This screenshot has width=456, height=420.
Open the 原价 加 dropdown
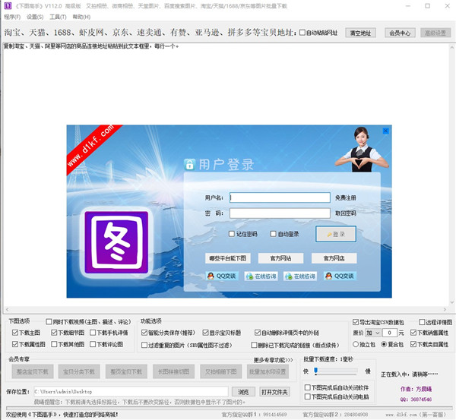pyautogui.click(x=373, y=333)
